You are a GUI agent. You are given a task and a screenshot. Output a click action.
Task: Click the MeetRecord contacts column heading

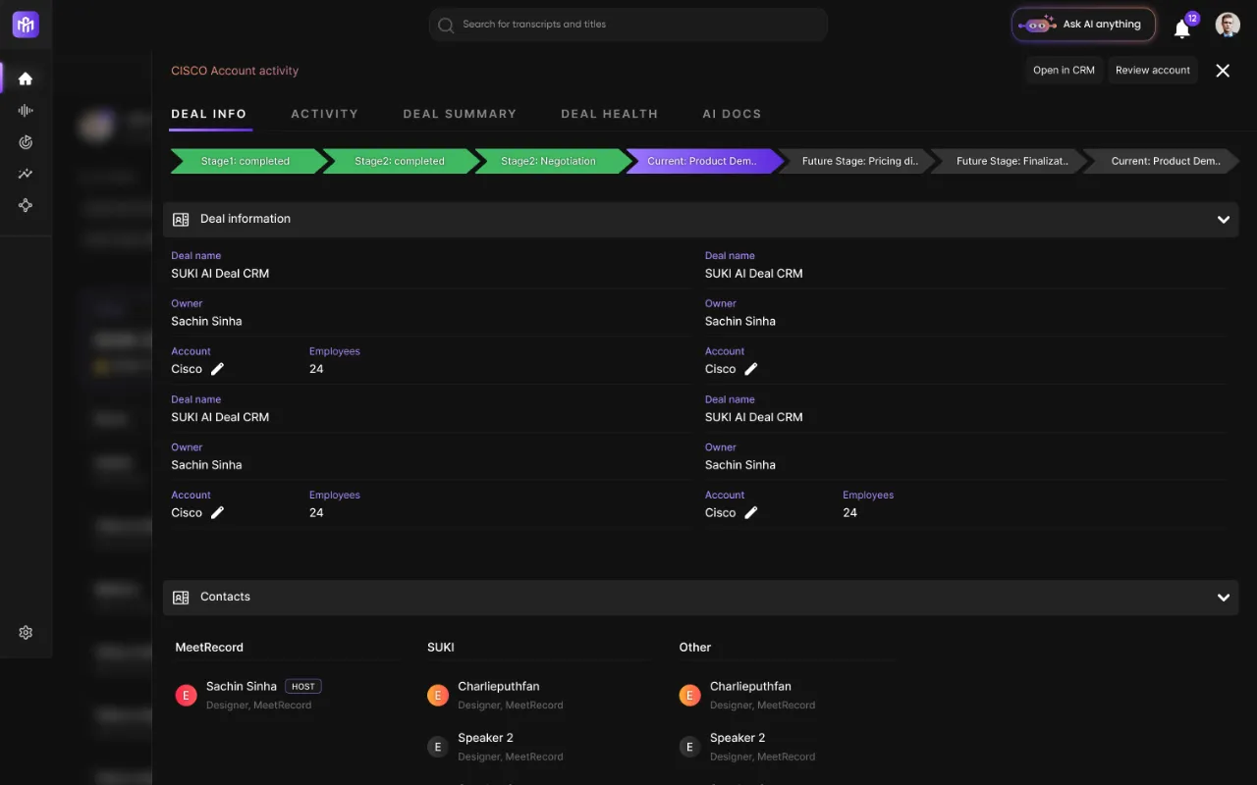[209, 648]
